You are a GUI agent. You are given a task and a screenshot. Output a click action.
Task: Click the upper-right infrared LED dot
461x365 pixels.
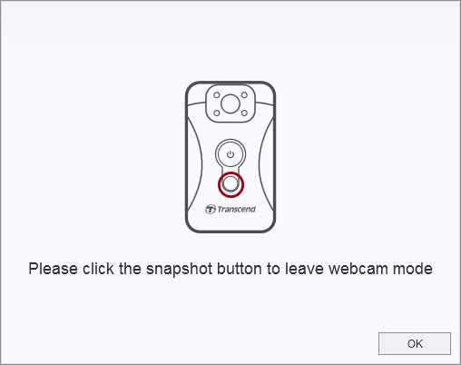tap(244, 95)
